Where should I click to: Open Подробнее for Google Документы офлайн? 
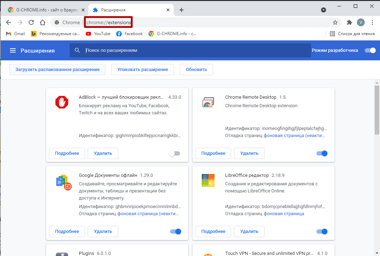67,232
